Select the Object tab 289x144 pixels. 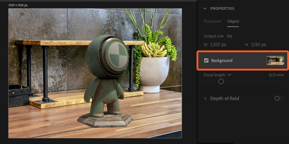tap(233, 21)
